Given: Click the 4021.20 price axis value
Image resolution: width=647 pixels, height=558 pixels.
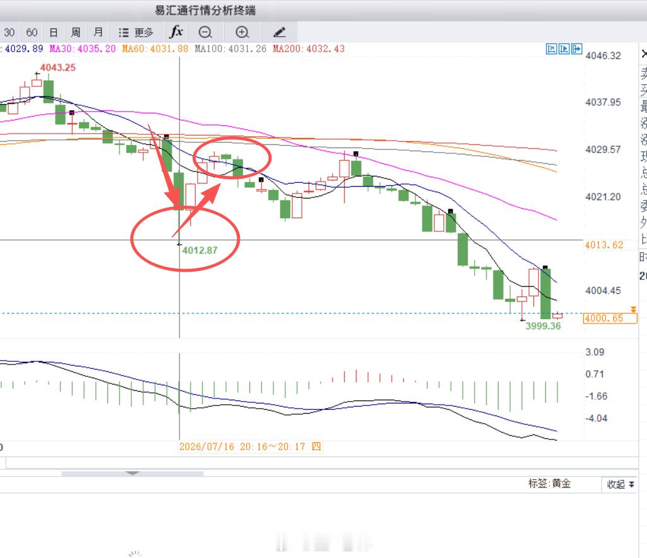Looking at the screenshot, I should point(603,197).
